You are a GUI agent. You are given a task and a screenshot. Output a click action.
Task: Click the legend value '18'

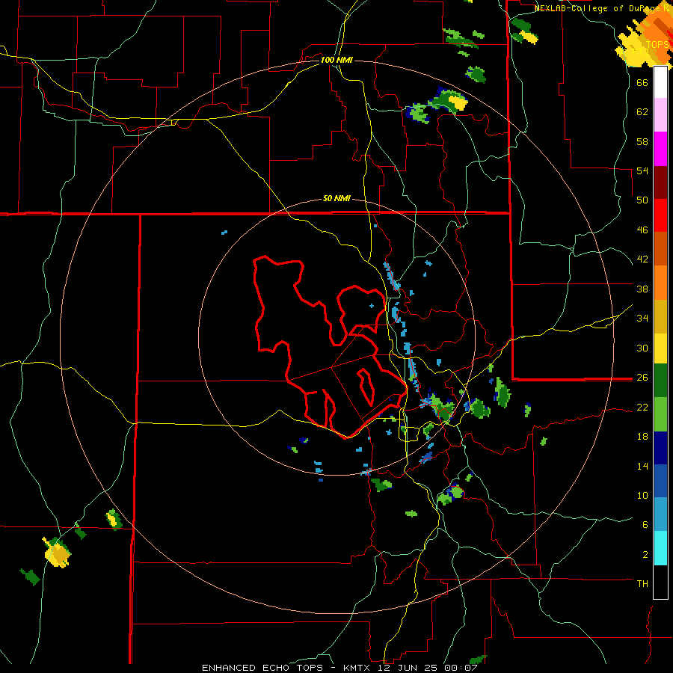point(642,437)
